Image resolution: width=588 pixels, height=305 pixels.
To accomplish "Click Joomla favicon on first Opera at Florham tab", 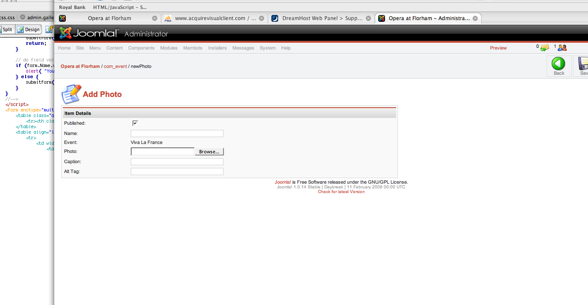I will coord(62,18).
